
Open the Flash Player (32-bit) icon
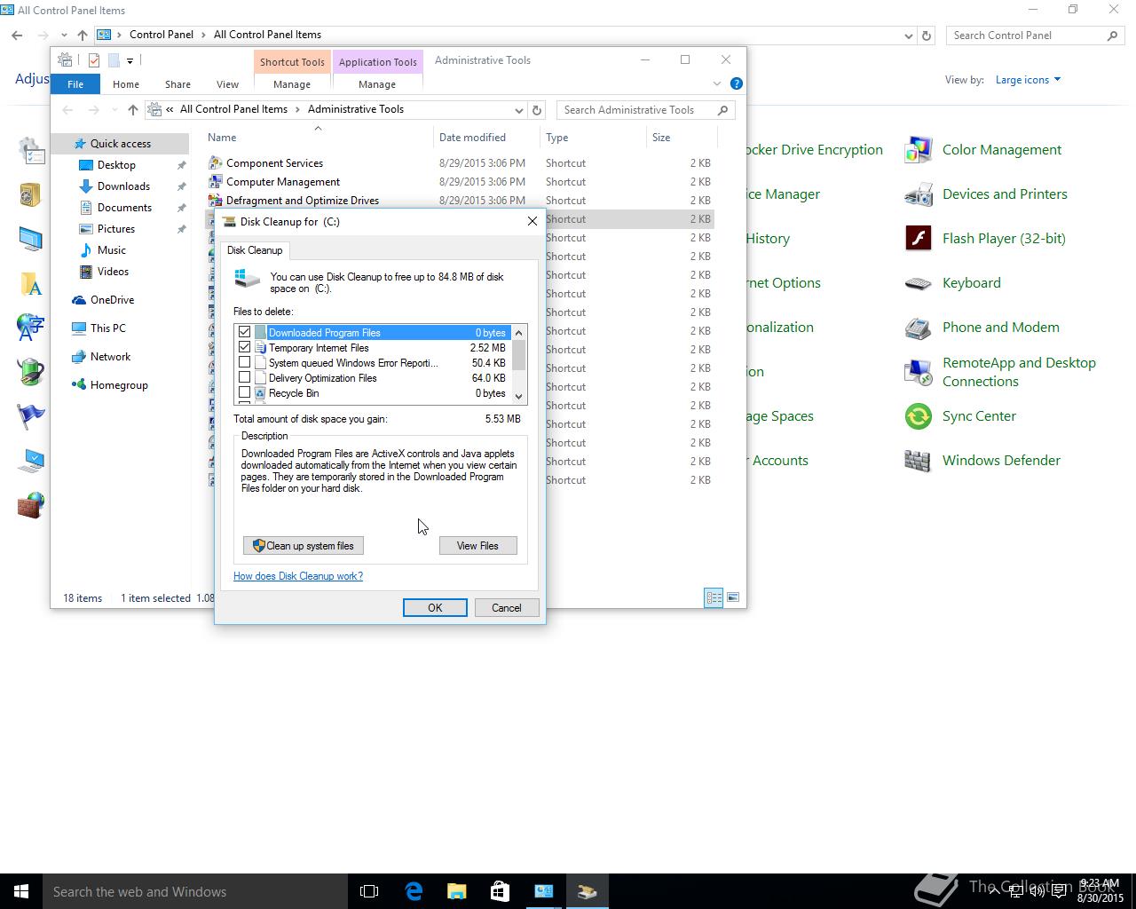pos(919,239)
